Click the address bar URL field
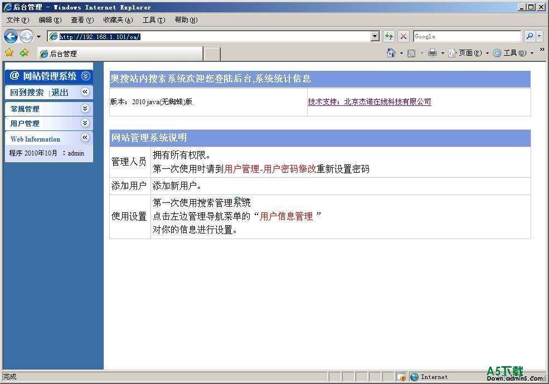 pyautogui.click(x=210, y=36)
